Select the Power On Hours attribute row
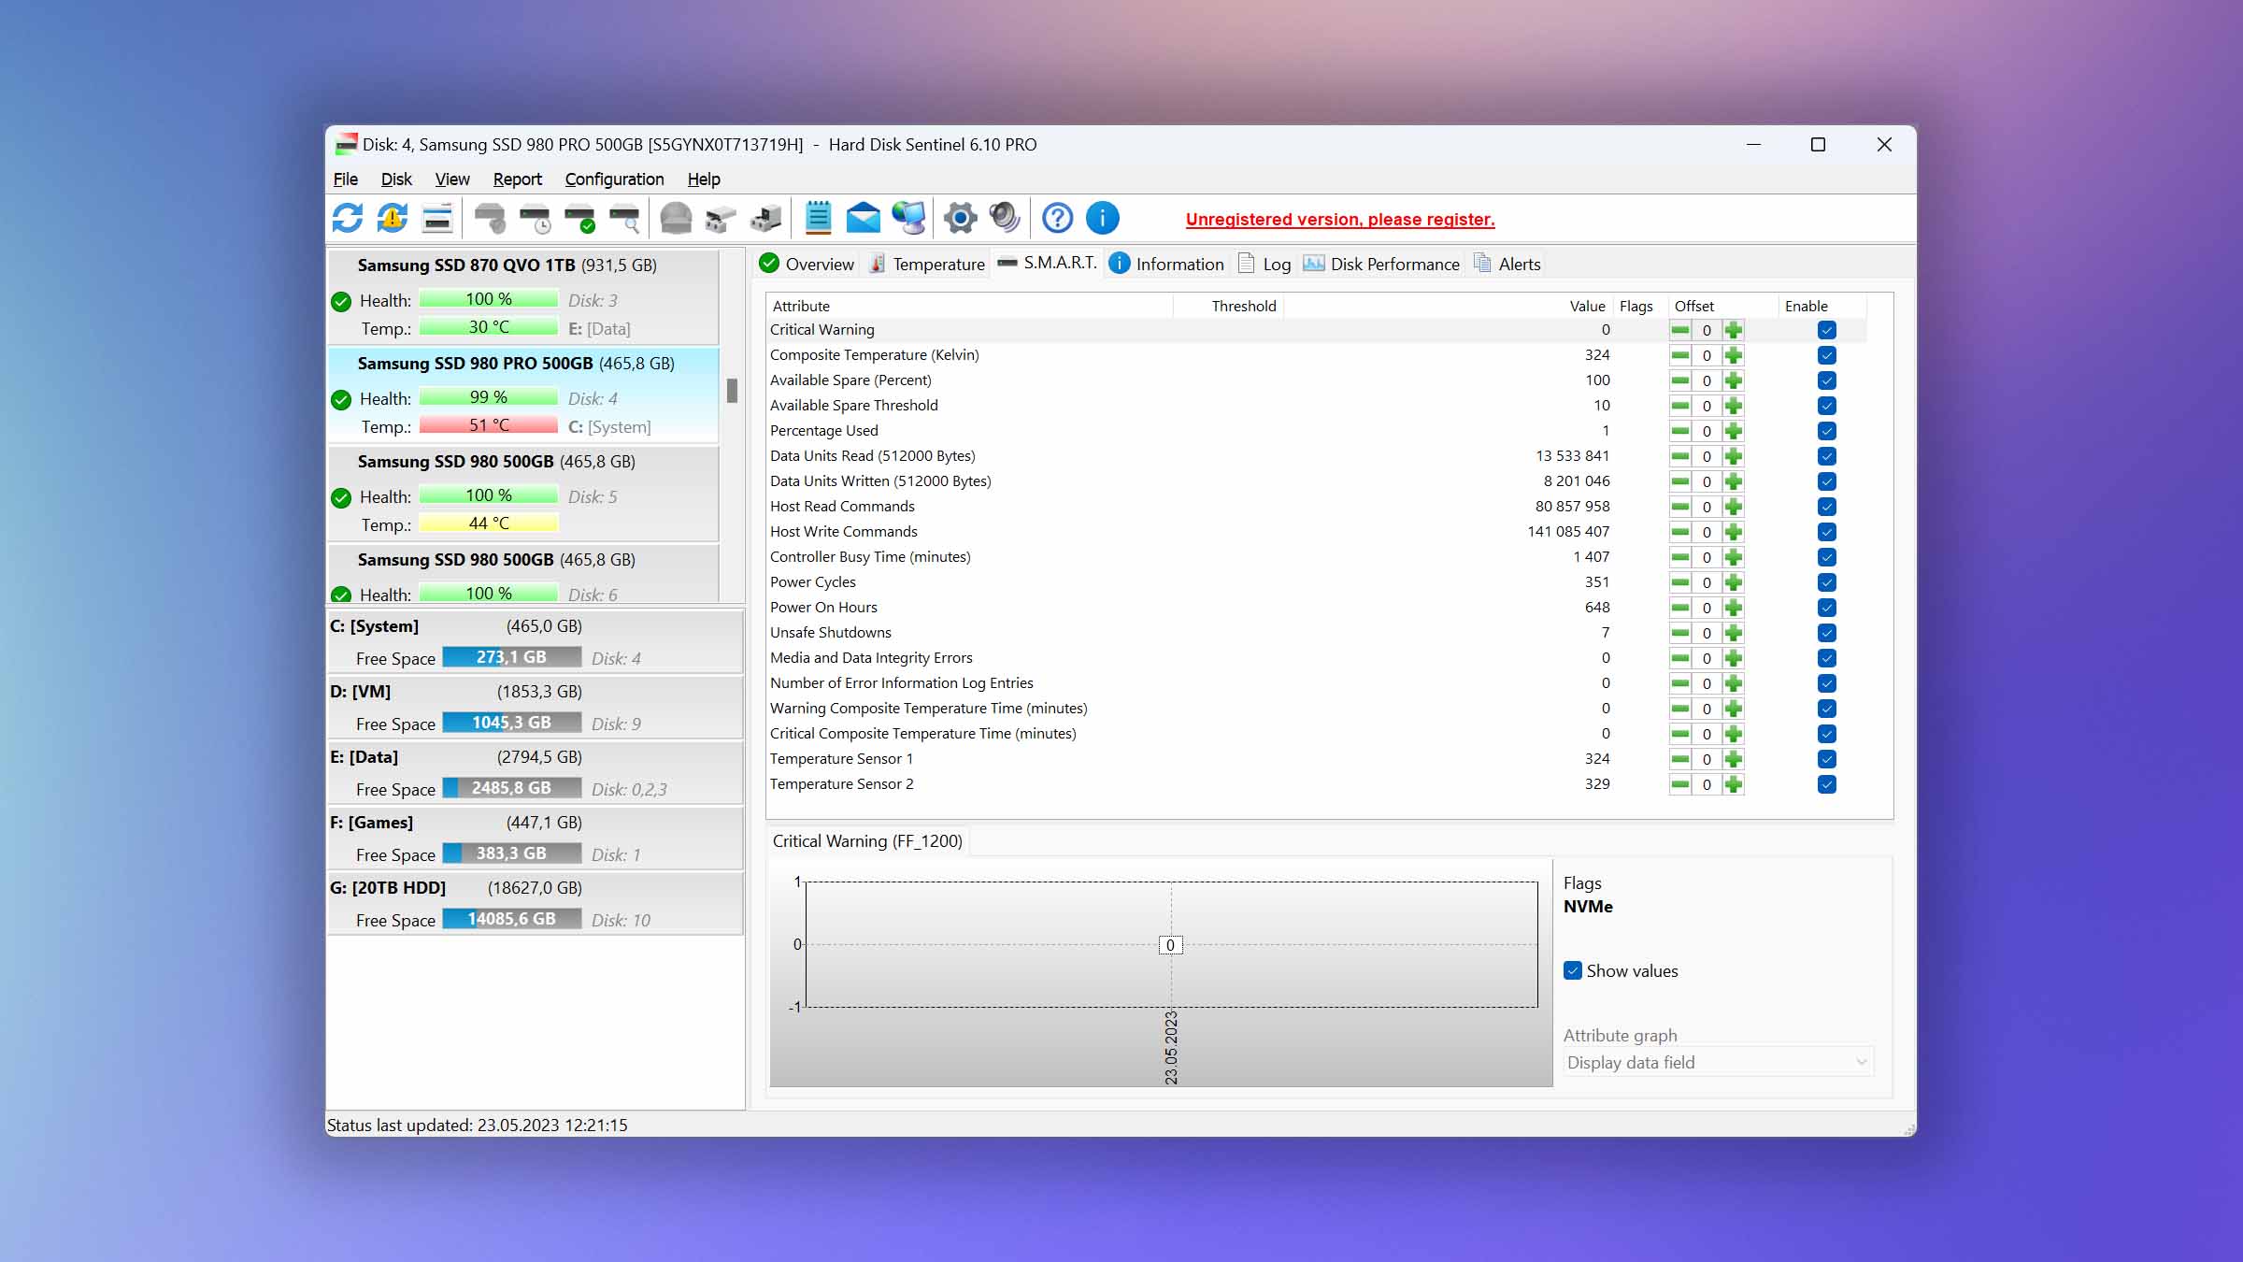 click(x=1316, y=608)
